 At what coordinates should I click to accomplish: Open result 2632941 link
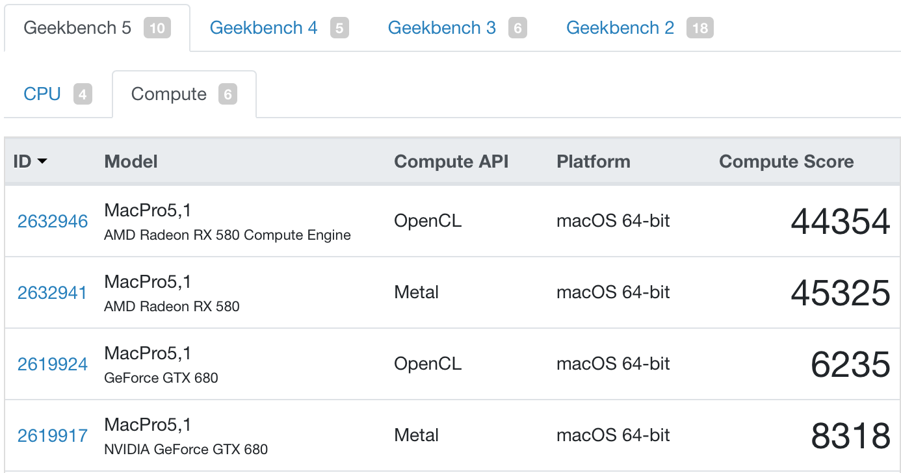pos(53,292)
